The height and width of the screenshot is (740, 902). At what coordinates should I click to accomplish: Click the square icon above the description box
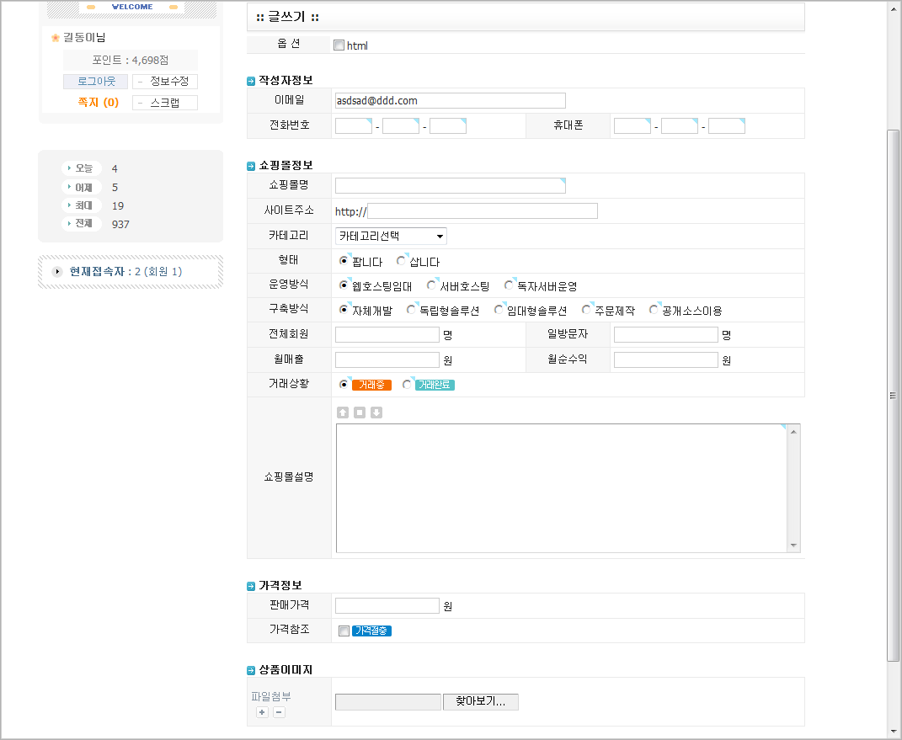click(x=360, y=413)
